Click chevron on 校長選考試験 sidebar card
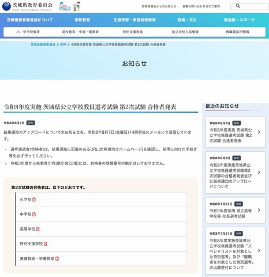The image size is (269, 277). [259, 210]
